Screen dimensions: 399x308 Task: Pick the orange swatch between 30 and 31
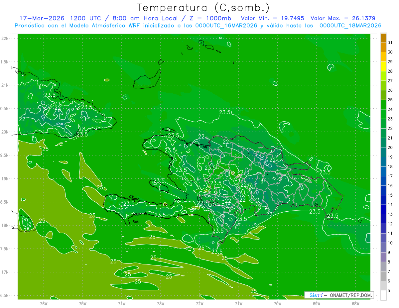(383, 47)
